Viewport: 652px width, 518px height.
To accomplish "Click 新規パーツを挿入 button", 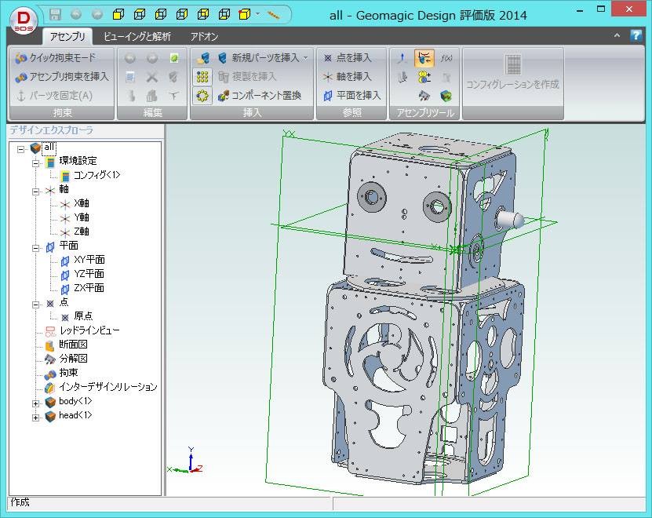I will (259, 58).
